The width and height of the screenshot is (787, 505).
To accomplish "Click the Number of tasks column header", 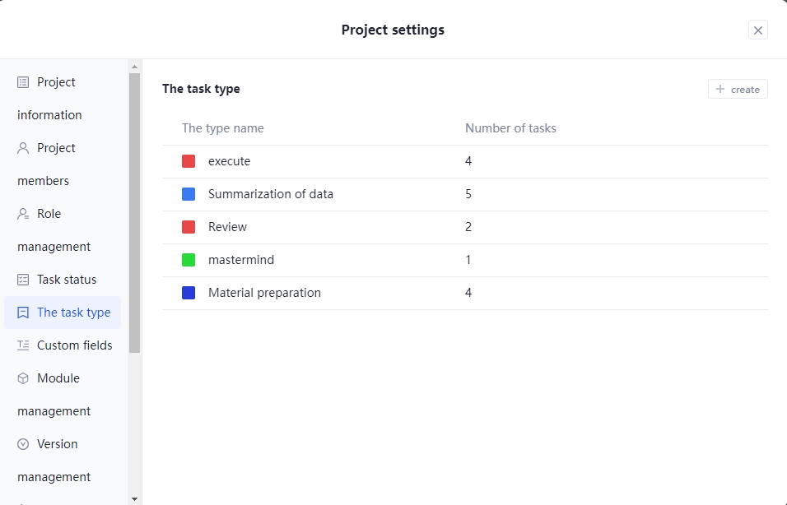I will [x=510, y=128].
